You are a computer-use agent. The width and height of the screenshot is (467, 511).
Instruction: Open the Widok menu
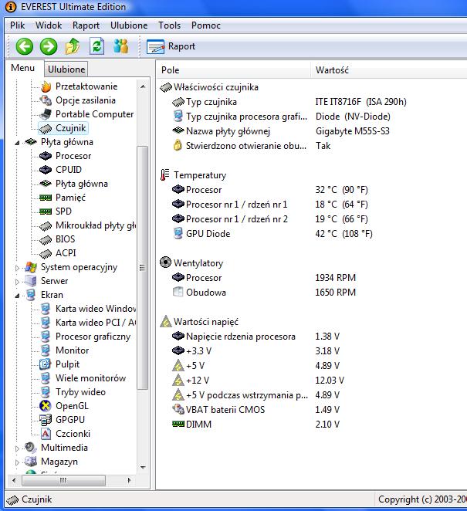click(x=49, y=25)
